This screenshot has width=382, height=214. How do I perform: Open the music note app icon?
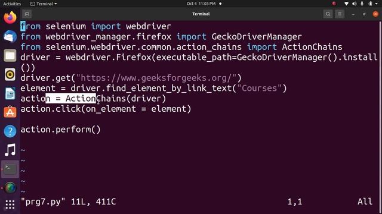pyautogui.click(x=10, y=150)
